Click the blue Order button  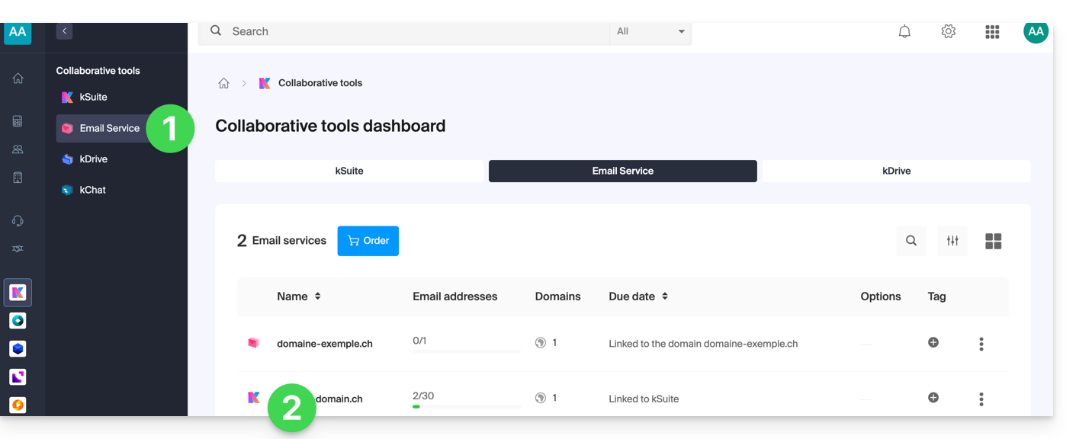pyautogui.click(x=368, y=241)
